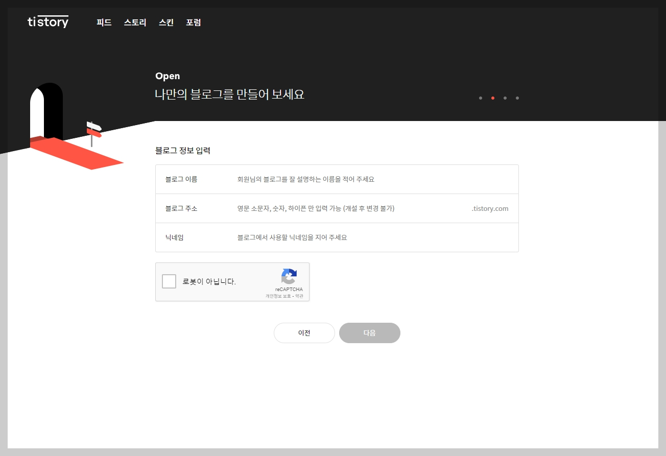The width and height of the screenshot is (666, 456).
Task: Select the first step indicator dot
Action: click(481, 98)
